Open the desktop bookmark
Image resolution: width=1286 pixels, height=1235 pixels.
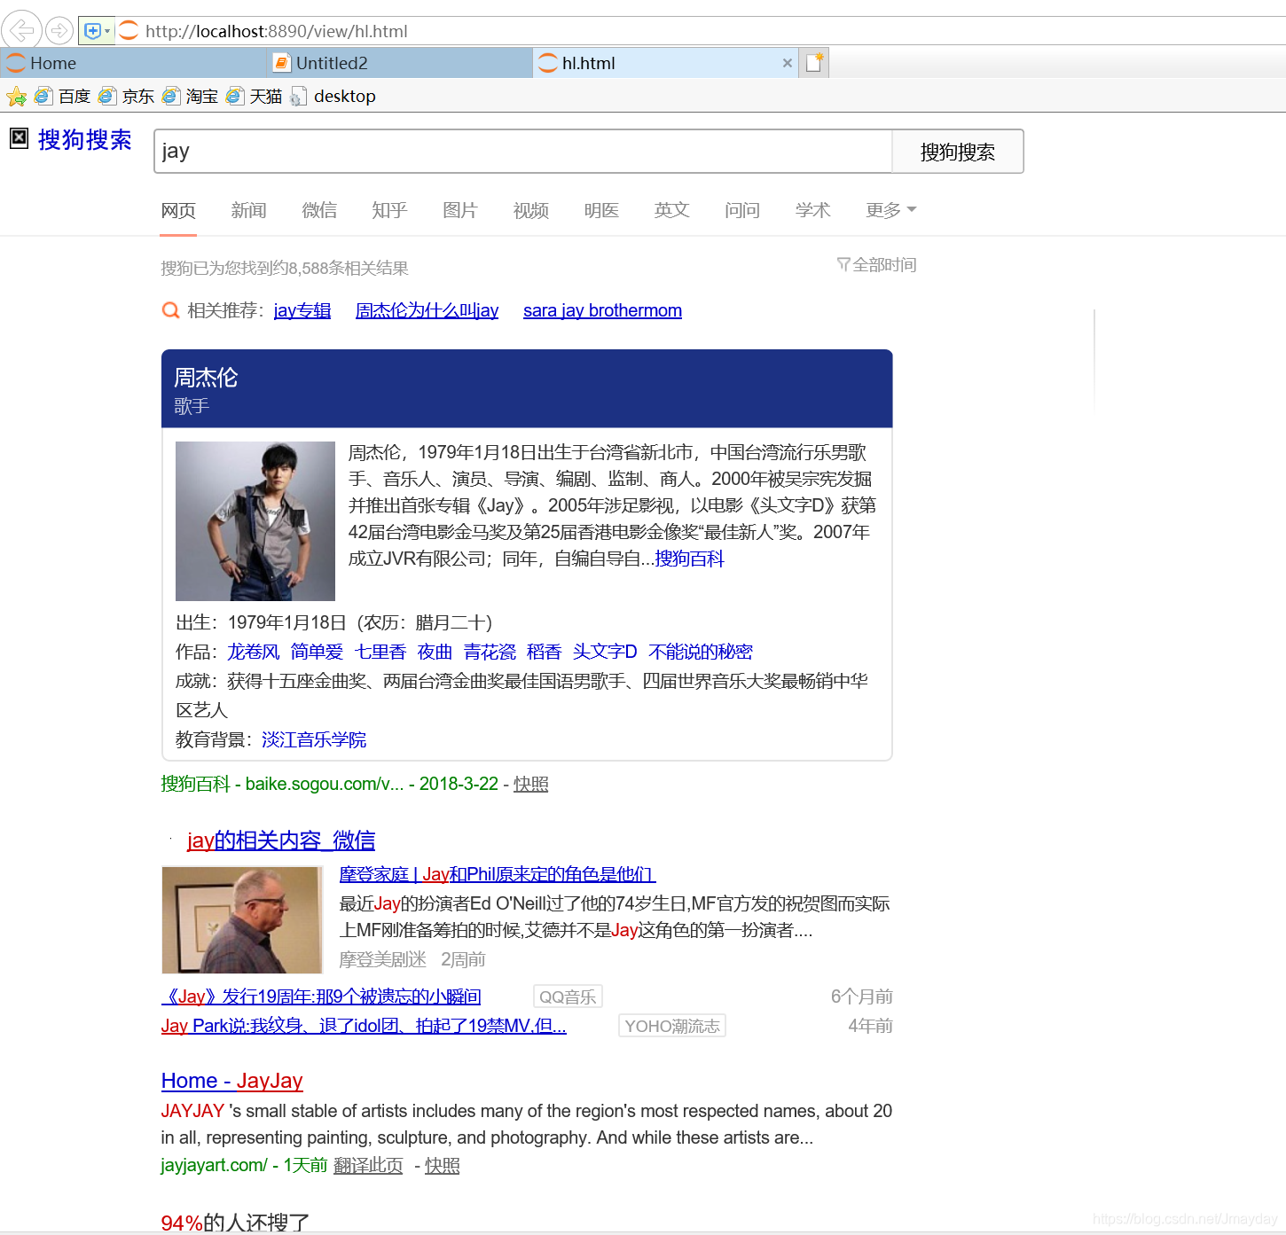pyautogui.click(x=333, y=96)
